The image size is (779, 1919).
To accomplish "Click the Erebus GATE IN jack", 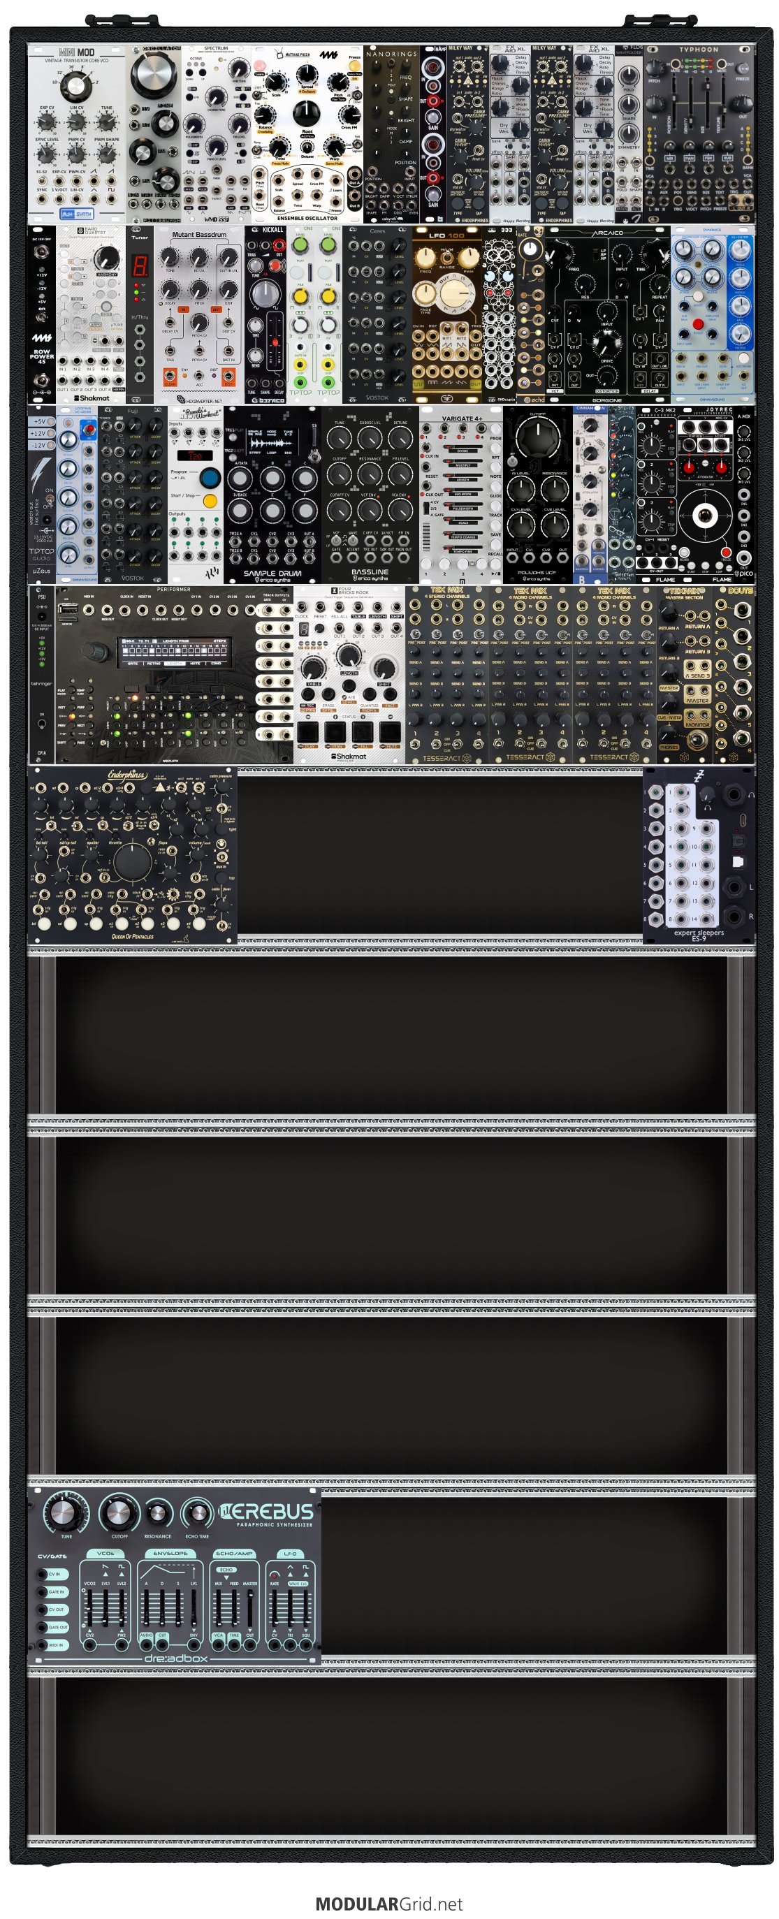I will [x=42, y=1592].
